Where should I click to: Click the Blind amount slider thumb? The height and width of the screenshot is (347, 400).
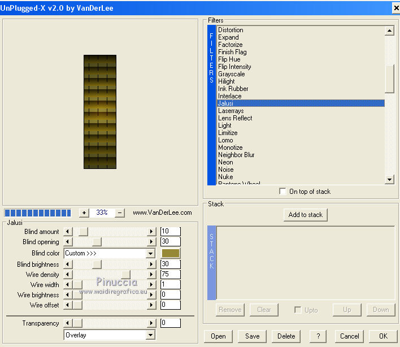click(x=83, y=231)
